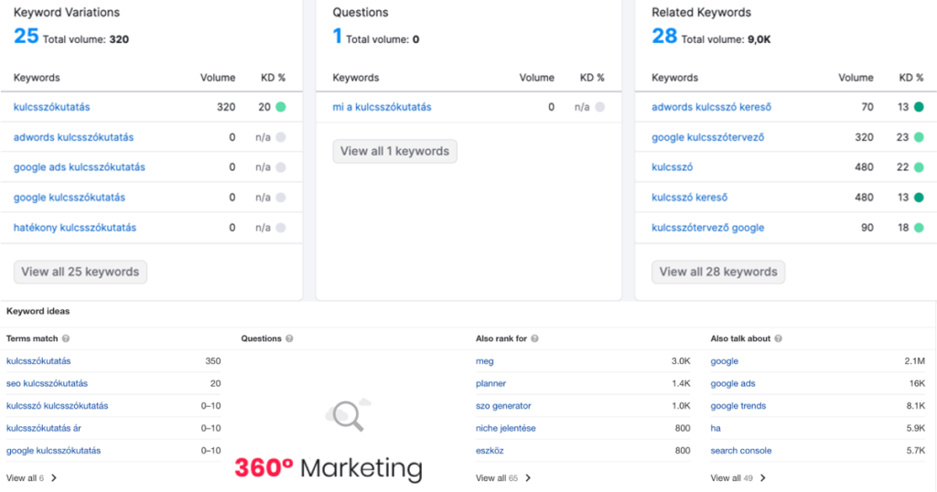The width and height of the screenshot is (937, 492).
Task: Click help icon beside Questions heading
Action: tap(289, 338)
